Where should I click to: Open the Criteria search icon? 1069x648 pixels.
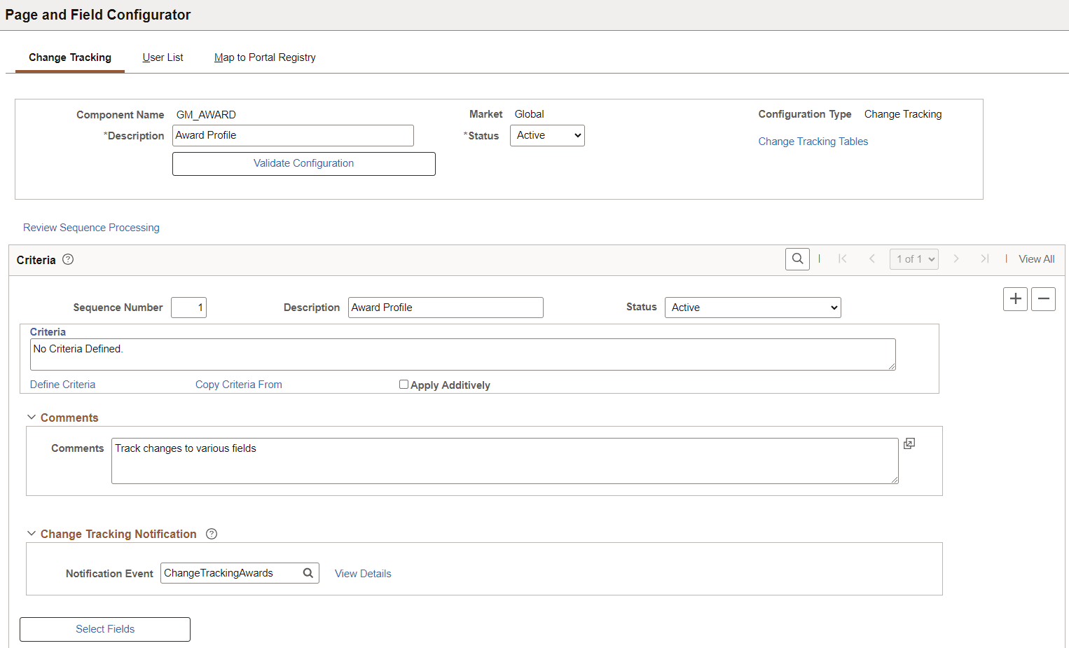(797, 258)
